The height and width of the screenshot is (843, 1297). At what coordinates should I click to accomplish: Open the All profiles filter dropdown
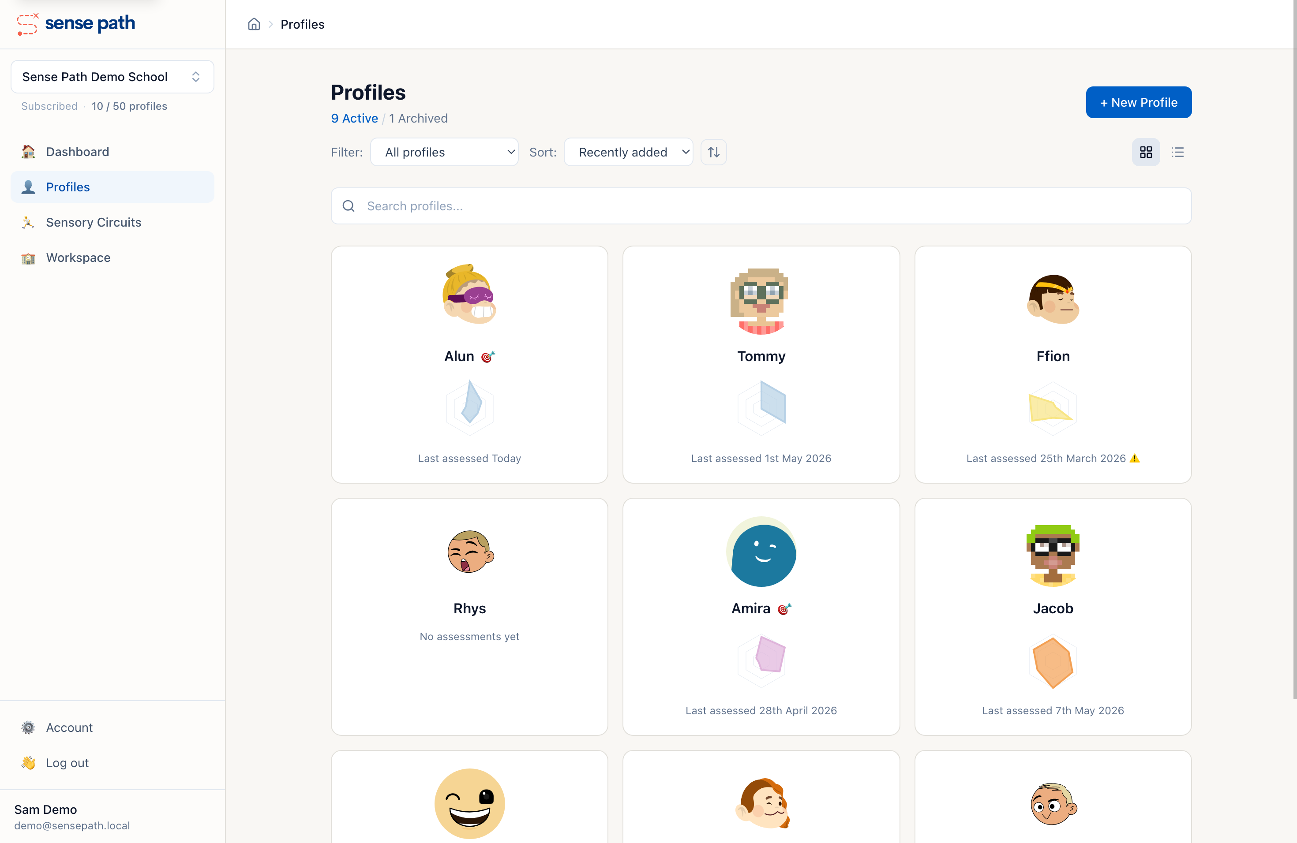point(444,152)
